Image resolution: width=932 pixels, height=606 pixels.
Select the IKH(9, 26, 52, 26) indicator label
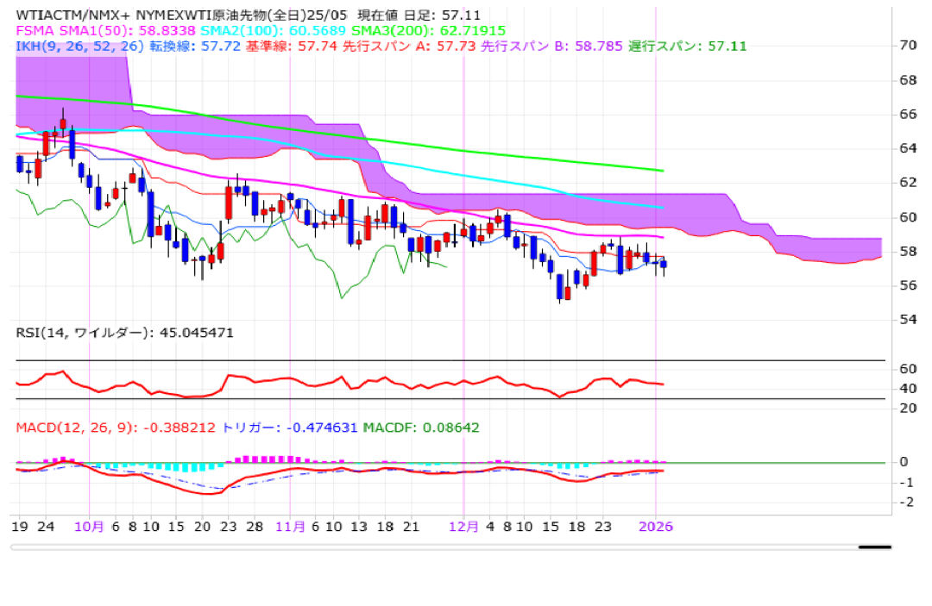79,46
